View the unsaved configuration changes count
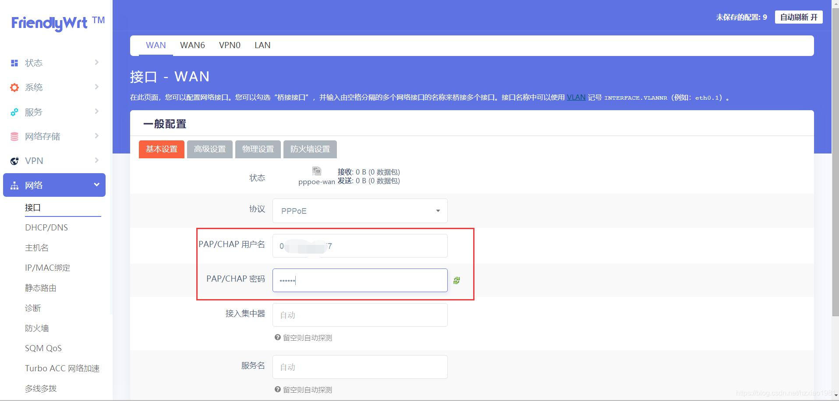Screen dimensions: 839x401 741,17
